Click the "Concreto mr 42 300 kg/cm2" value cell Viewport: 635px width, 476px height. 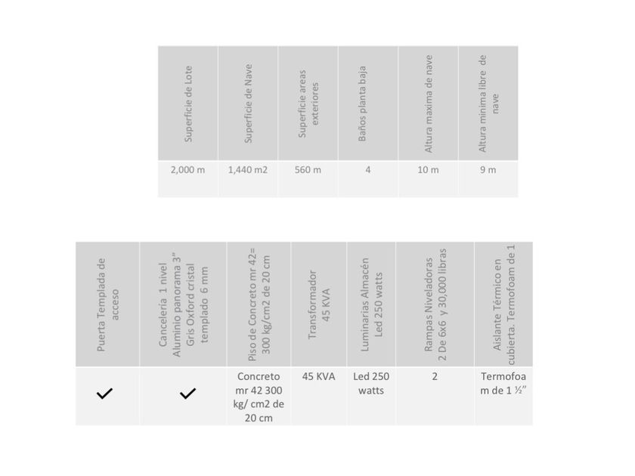[x=259, y=397]
